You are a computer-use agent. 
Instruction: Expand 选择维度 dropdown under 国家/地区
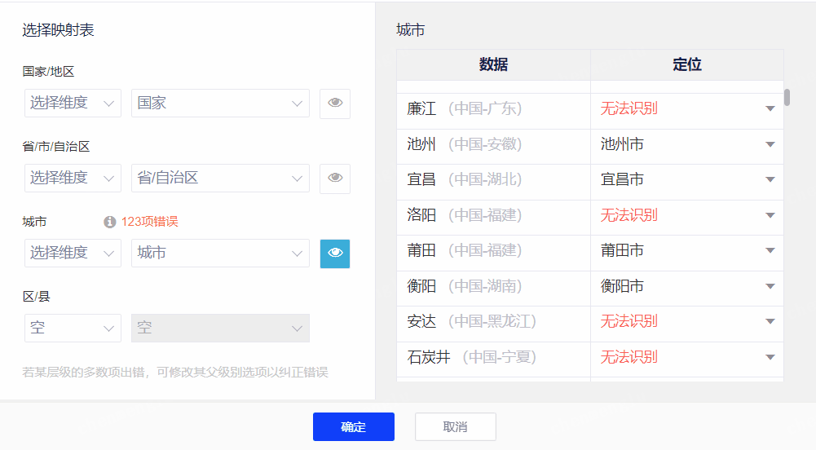tap(73, 104)
